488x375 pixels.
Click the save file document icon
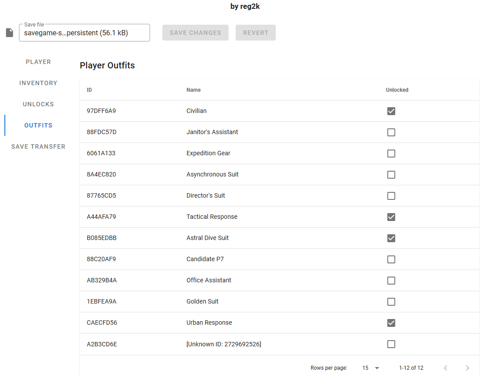[x=10, y=33]
